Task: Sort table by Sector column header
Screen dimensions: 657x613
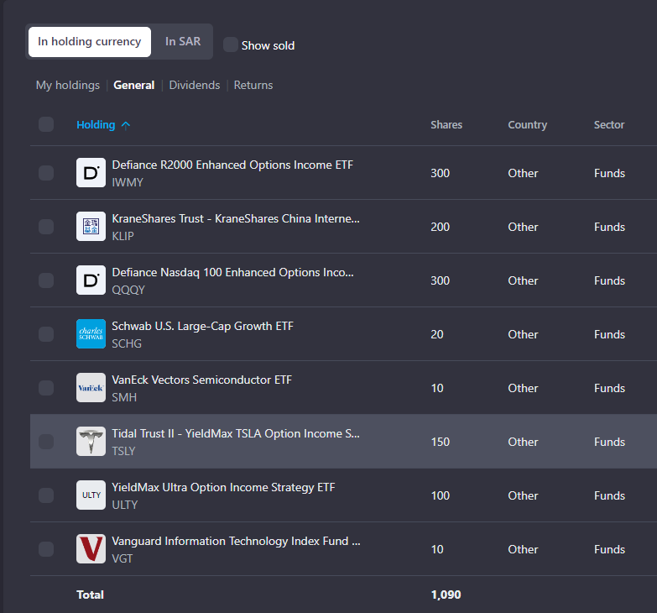Action: tap(609, 125)
